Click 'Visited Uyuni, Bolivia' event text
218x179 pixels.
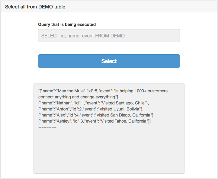point(118,109)
